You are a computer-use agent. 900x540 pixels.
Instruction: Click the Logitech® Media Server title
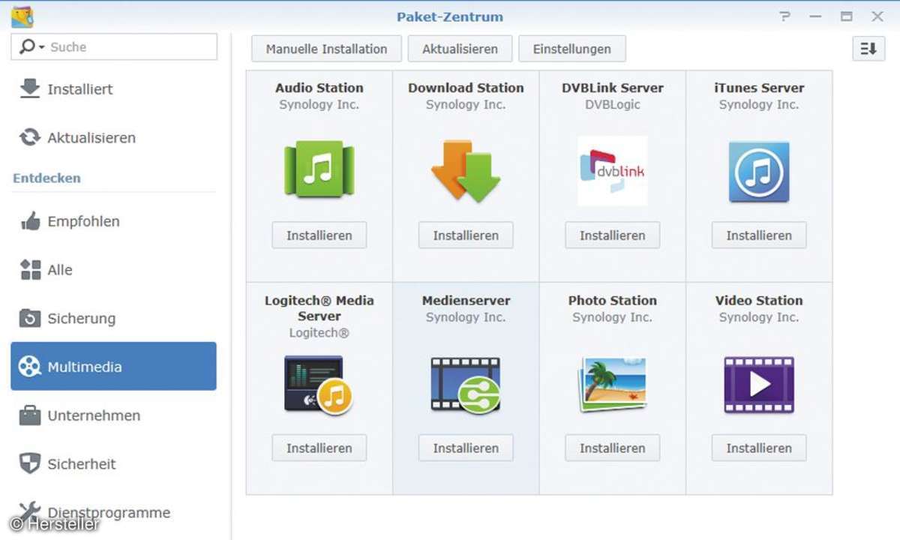(319, 308)
